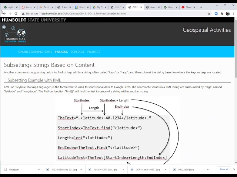The width and height of the screenshot is (237, 177).
Task: Click the Not secure warning icon
Action: pyautogui.click(x=23, y=14)
